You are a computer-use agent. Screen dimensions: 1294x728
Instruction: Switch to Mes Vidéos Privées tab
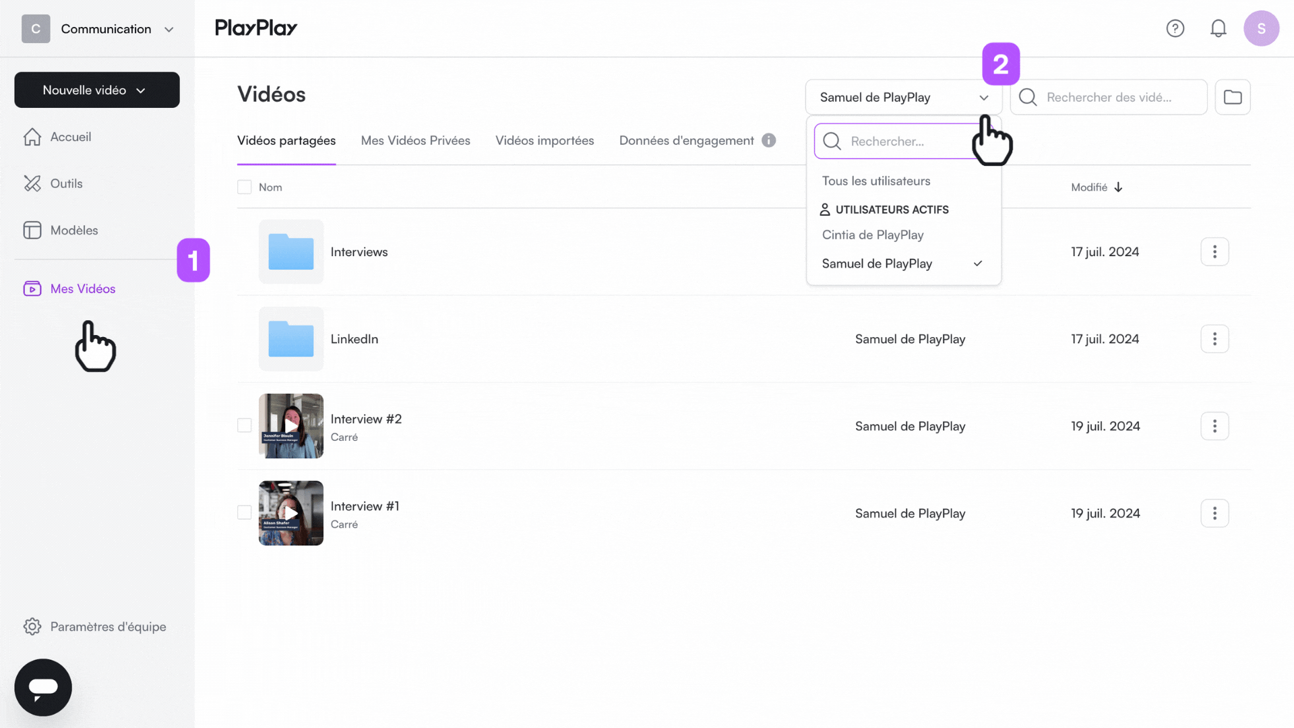pyautogui.click(x=416, y=140)
